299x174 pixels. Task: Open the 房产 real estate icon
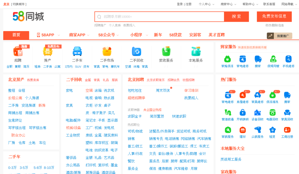click(x=48, y=51)
